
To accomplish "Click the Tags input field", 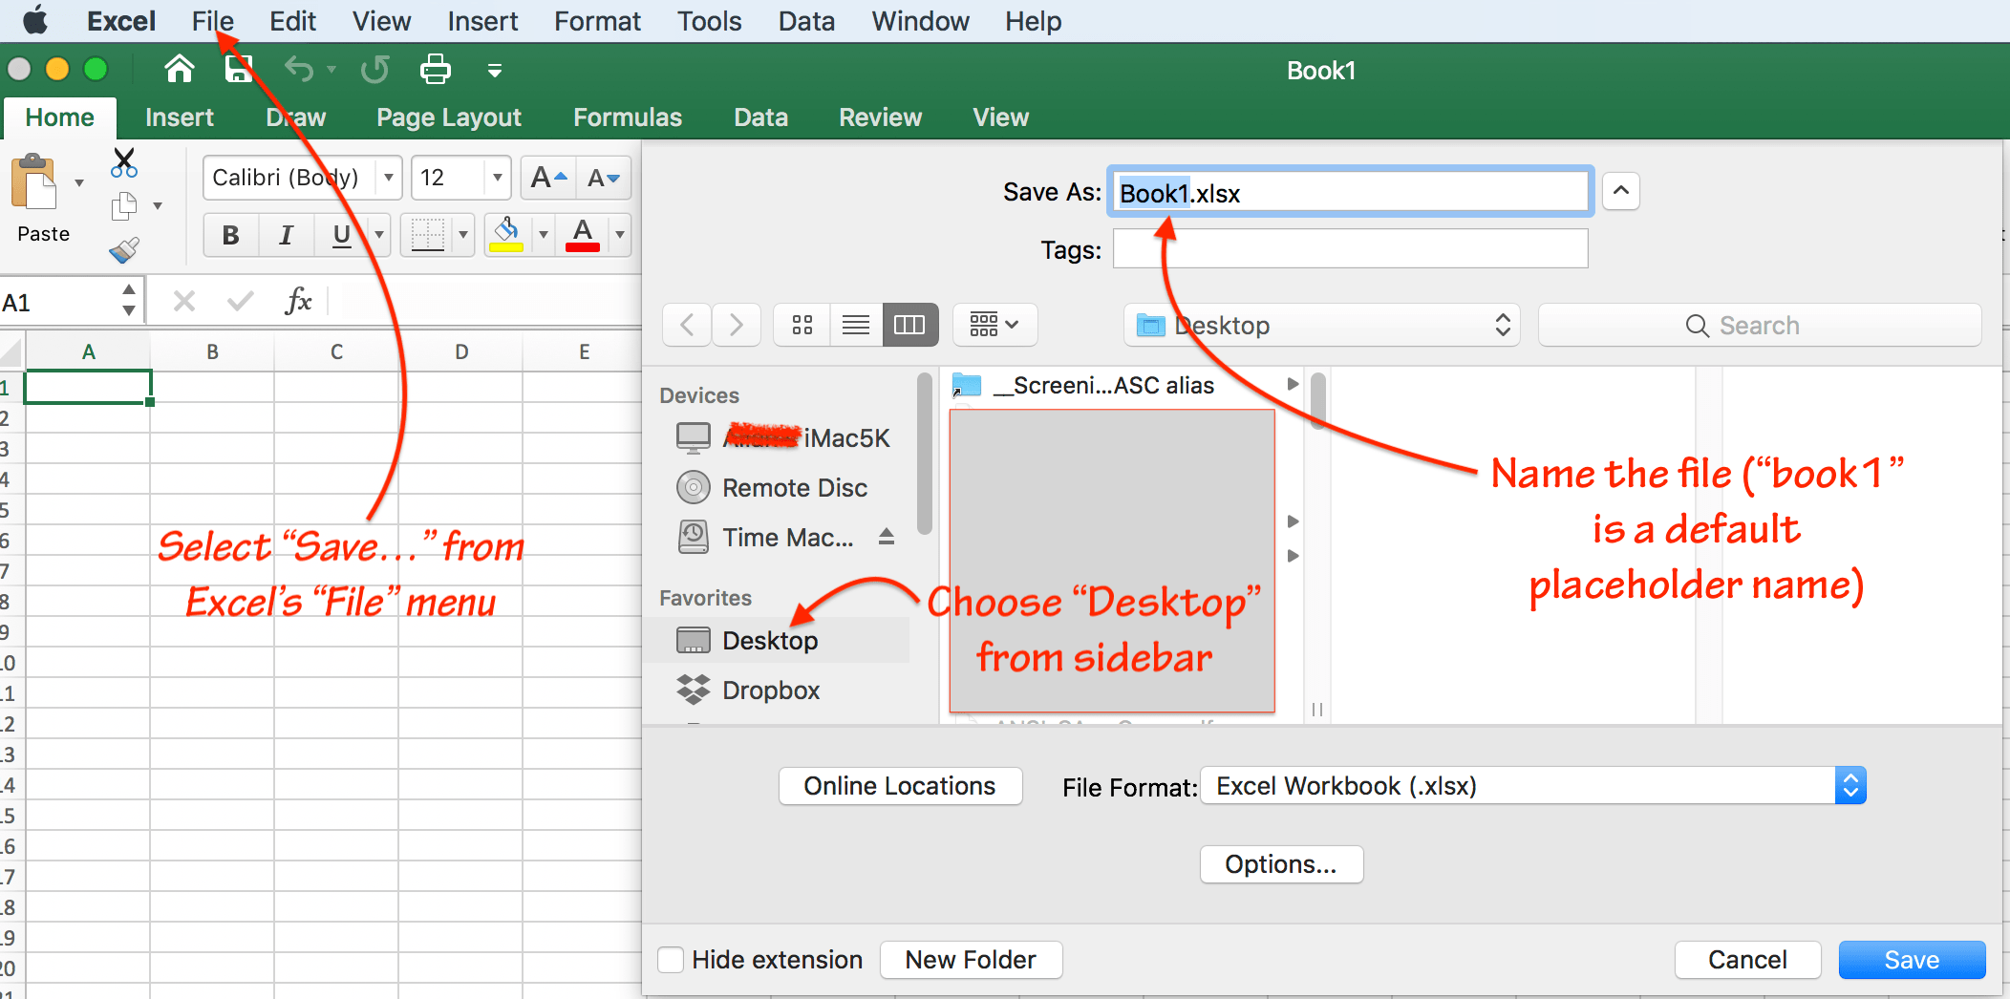I will [1350, 249].
